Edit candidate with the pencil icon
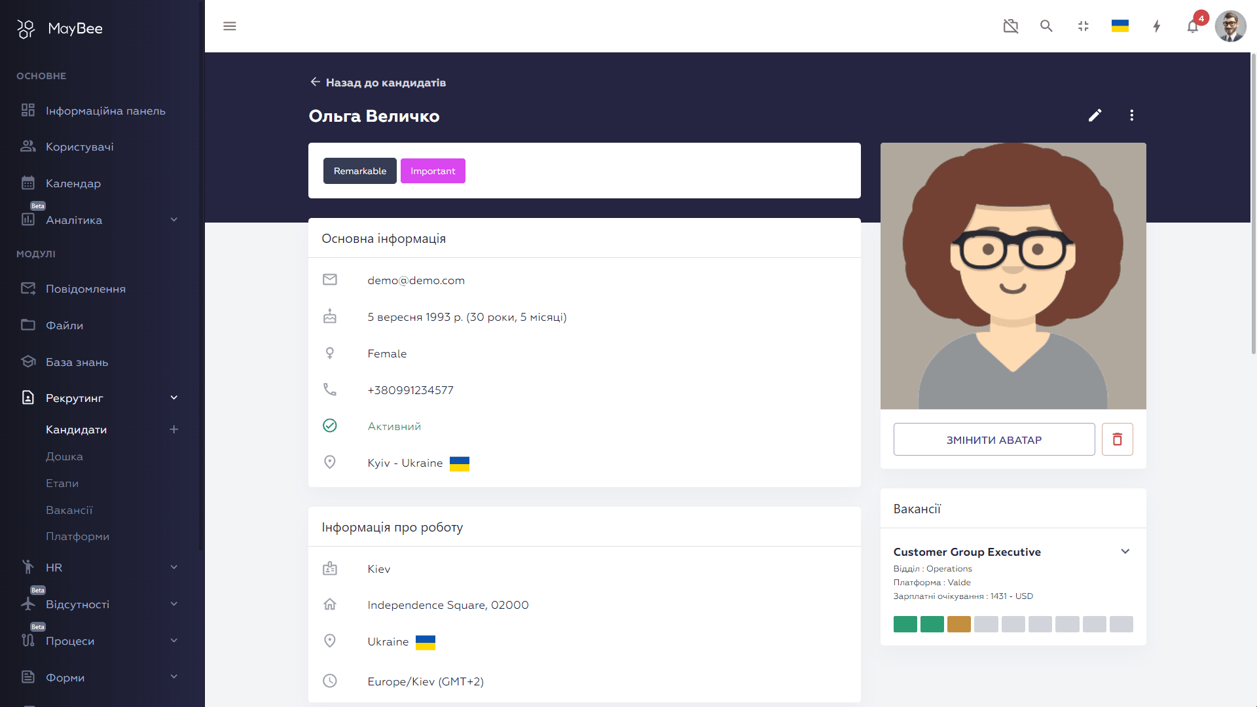The width and height of the screenshot is (1257, 707). point(1095,115)
